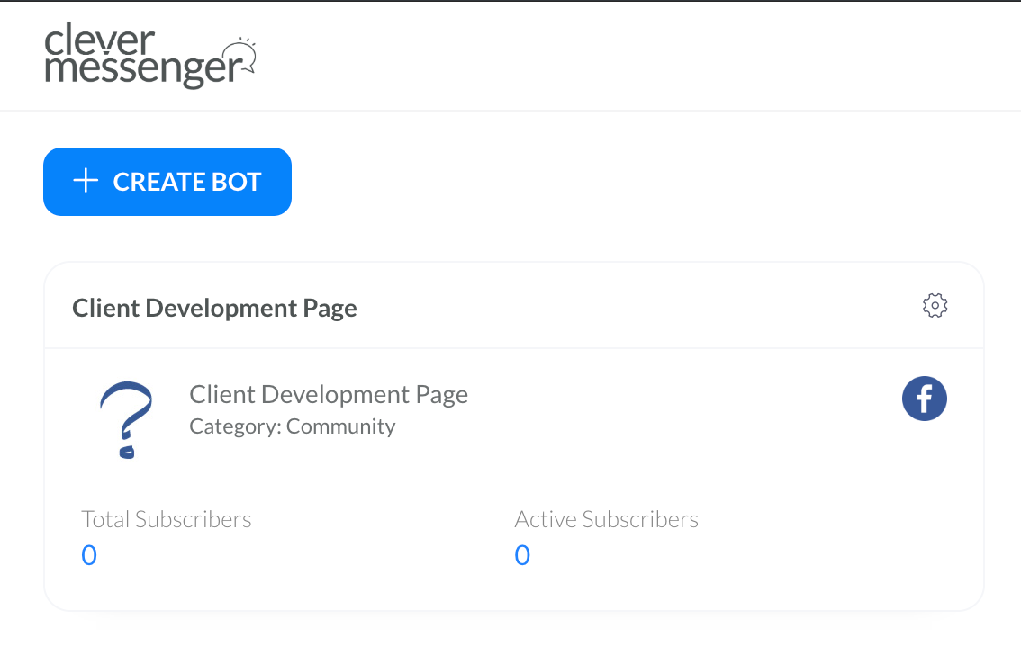Screen dimensions: 1021x655
Task: Select the bold Client Development Page card title
Action: click(x=214, y=309)
